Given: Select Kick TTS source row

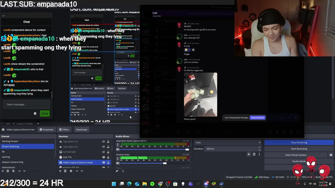Looking at the screenshot, I should tap(84, 157).
